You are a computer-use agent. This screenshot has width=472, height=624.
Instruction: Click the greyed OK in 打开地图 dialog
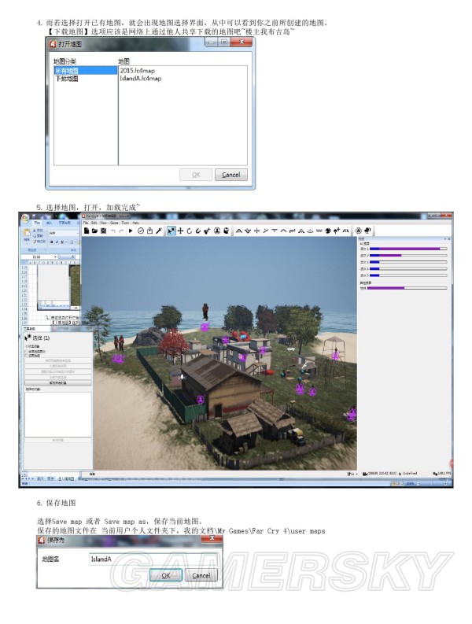[x=196, y=175]
